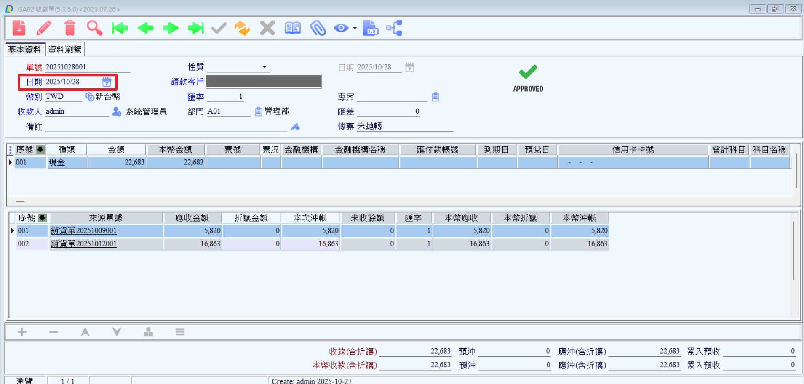Open the 性質 dropdown list

coord(264,67)
